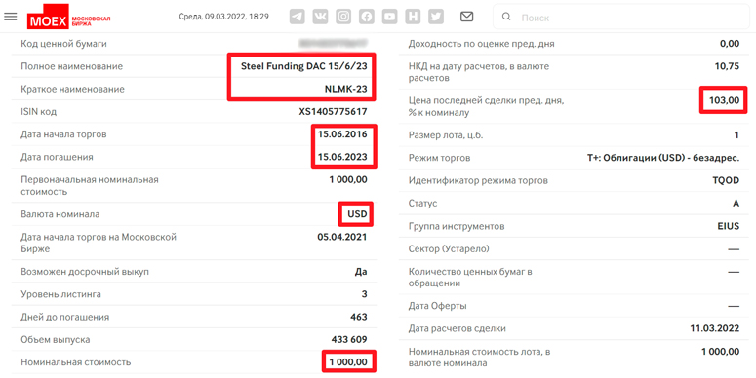
Task: Click the ISIN код label
Action: [x=39, y=112]
